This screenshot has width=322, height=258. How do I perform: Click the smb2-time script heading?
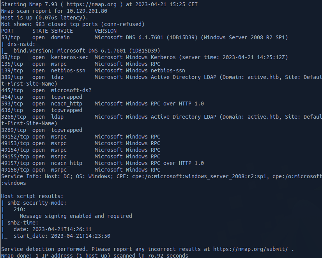coord(23,223)
